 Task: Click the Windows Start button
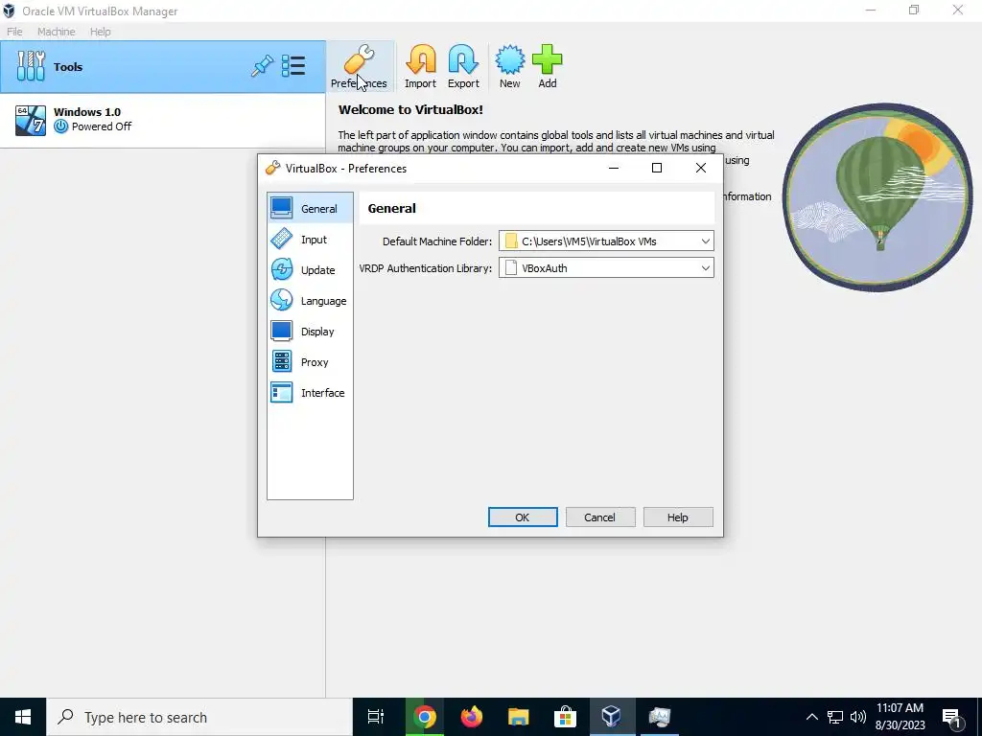(x=23, y=717)
